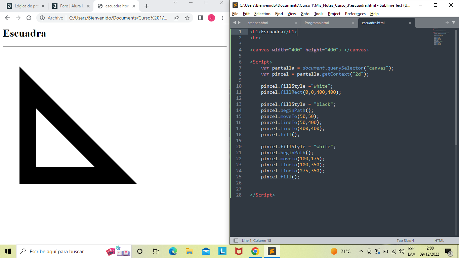Open tab list dropdown arrow in Sublime
This screenshot has width=459, height=258.
click(454, 23)
